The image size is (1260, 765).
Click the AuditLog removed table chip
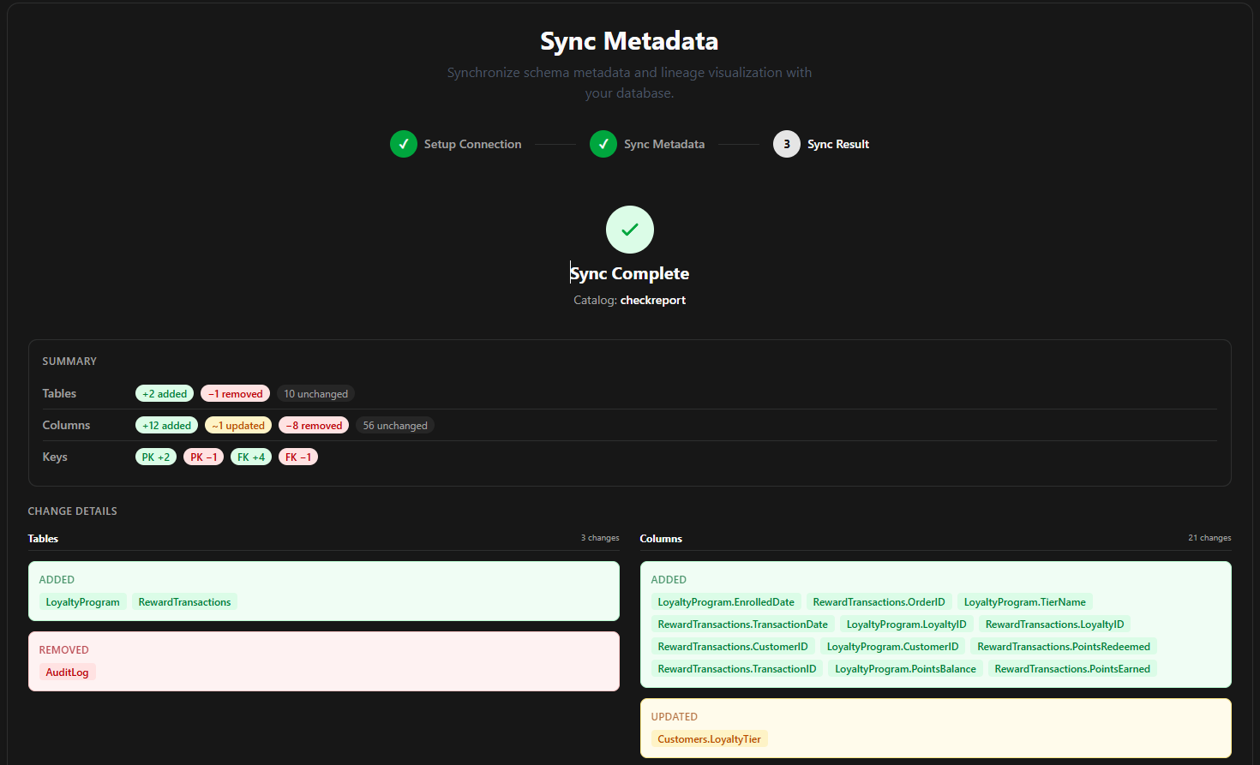68,672
